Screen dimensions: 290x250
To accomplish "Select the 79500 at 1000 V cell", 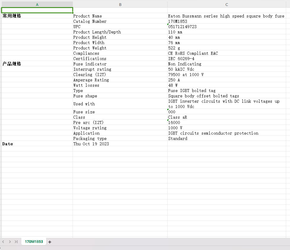I will [227, 75].
